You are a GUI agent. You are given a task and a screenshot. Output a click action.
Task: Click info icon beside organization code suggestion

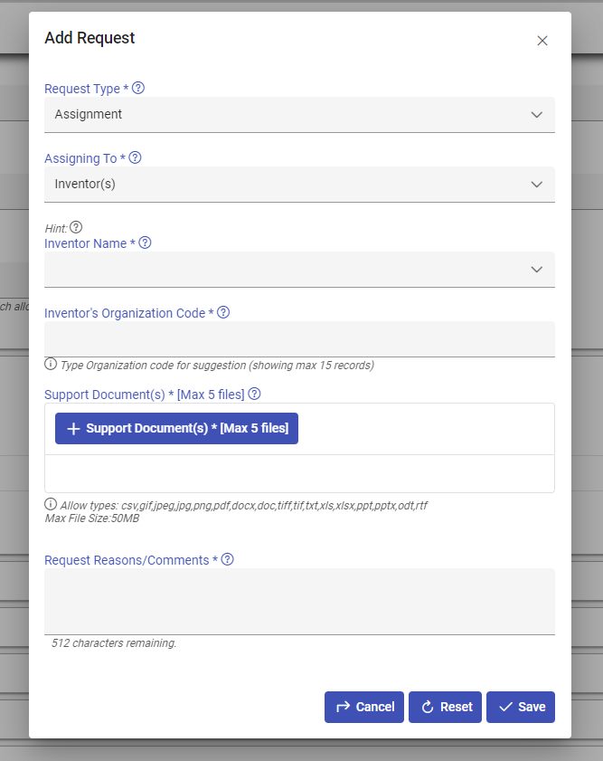pyautogui.click(x=51, y=365)
